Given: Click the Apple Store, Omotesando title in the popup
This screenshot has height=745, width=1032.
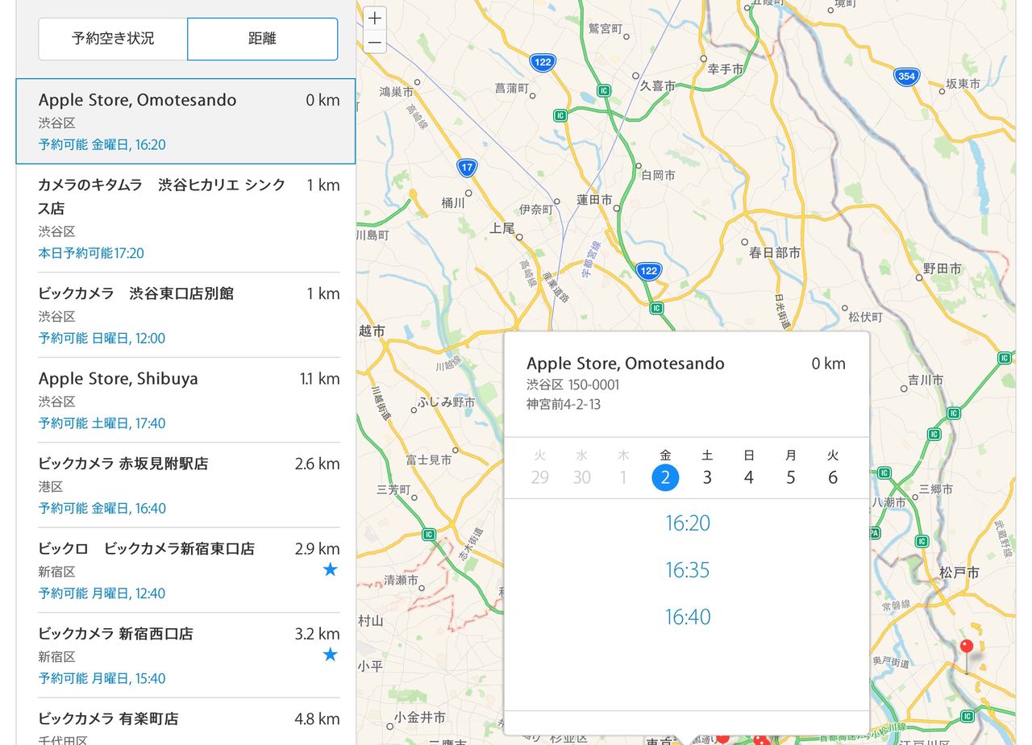Looking at the screenshot, I should pyautogui.click(x=626, y=364).
